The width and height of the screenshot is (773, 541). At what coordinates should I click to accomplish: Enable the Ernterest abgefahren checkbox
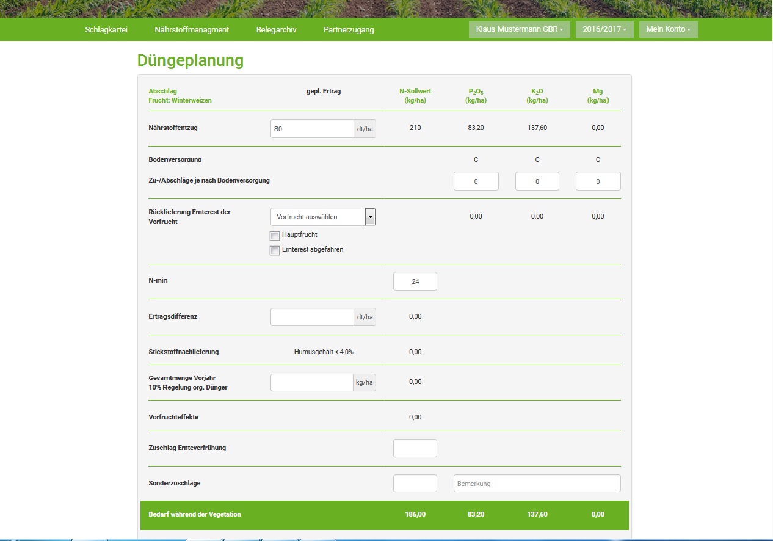(275, 250)
